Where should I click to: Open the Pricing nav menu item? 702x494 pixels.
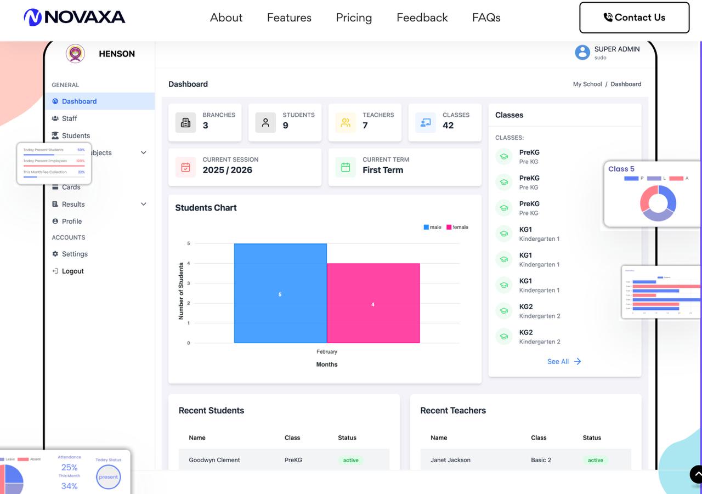coord(354,18)
